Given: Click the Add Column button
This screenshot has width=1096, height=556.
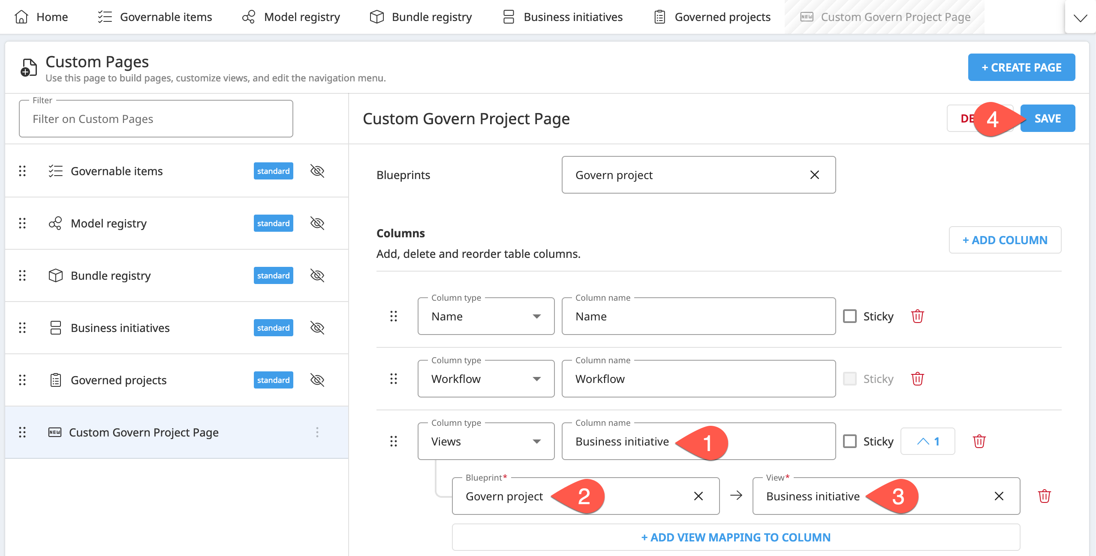Looking at the screenshot, I should click(x=1005, y=240).
